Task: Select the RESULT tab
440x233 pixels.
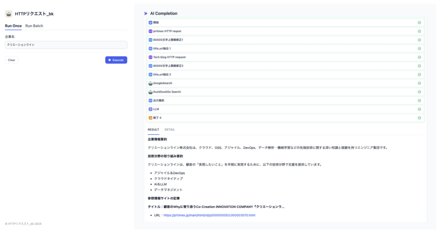Action: pyautogui.click(x=153, y=130)
